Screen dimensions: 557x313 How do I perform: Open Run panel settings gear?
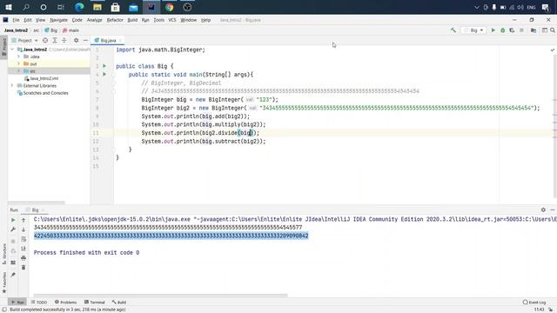click(543, 210)
